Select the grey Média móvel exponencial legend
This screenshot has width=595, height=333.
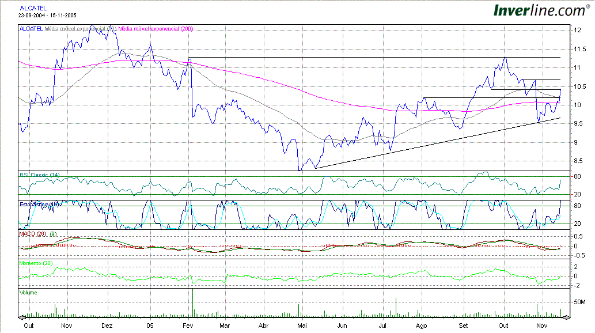[x=80, y=28]
